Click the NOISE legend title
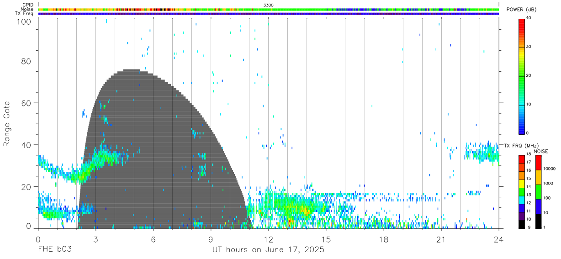Image resolution: width=561 pixels, height=259 pixels. point(540,151)
